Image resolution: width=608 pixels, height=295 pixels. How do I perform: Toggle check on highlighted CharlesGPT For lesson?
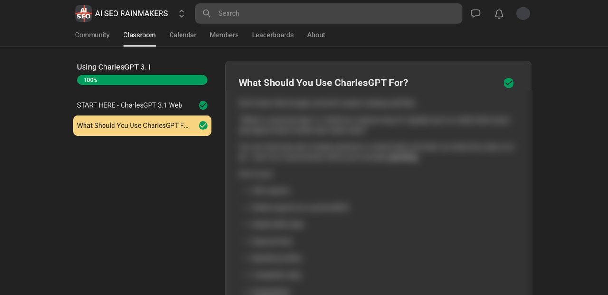(203, 126)
